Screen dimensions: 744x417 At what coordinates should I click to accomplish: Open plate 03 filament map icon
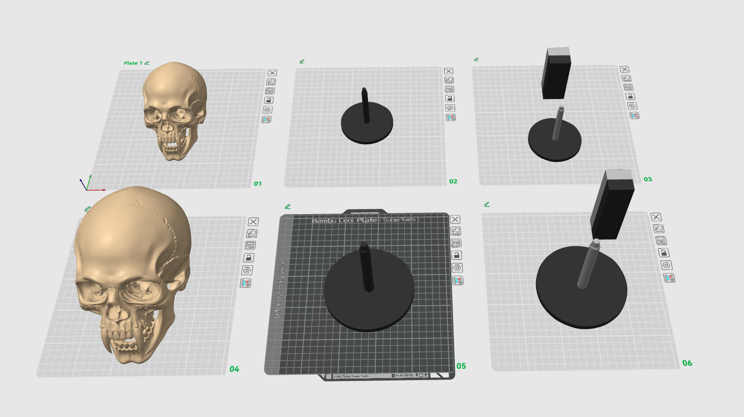click(634, 116)
